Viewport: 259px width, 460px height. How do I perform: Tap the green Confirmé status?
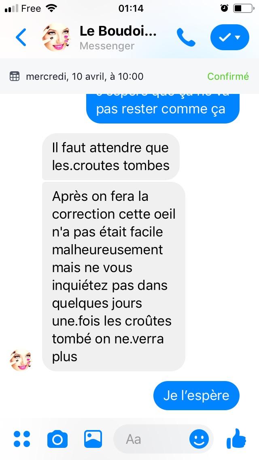tap(228, 77)
